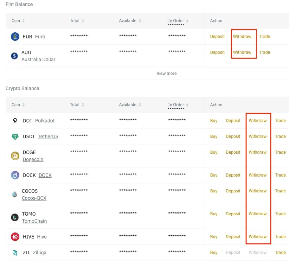Click the DOCK coin icon
The height and width of the screenshot is (261, 289).
[x=15, y=175]
